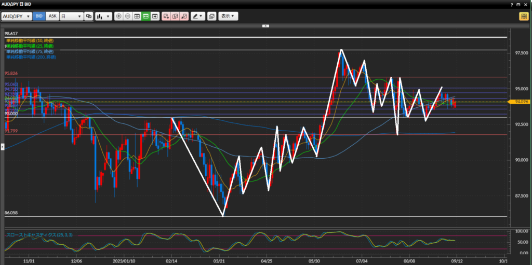This screenshot has width=532, height=265.
Task: Click the zoom in magnifier icon
Action: point(119,16)
